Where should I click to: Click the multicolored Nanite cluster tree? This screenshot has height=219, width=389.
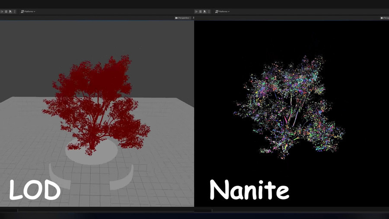pos(289,107)
